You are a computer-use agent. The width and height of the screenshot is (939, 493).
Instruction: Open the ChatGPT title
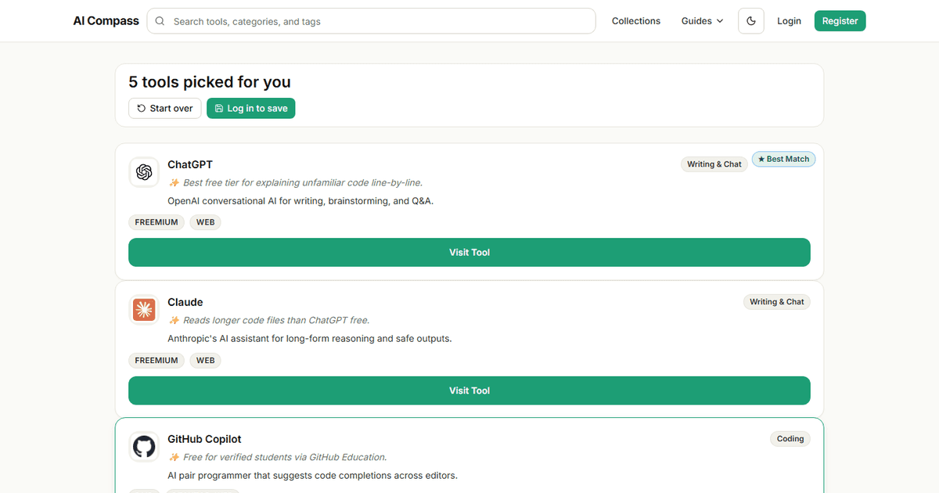pos(190,164)
